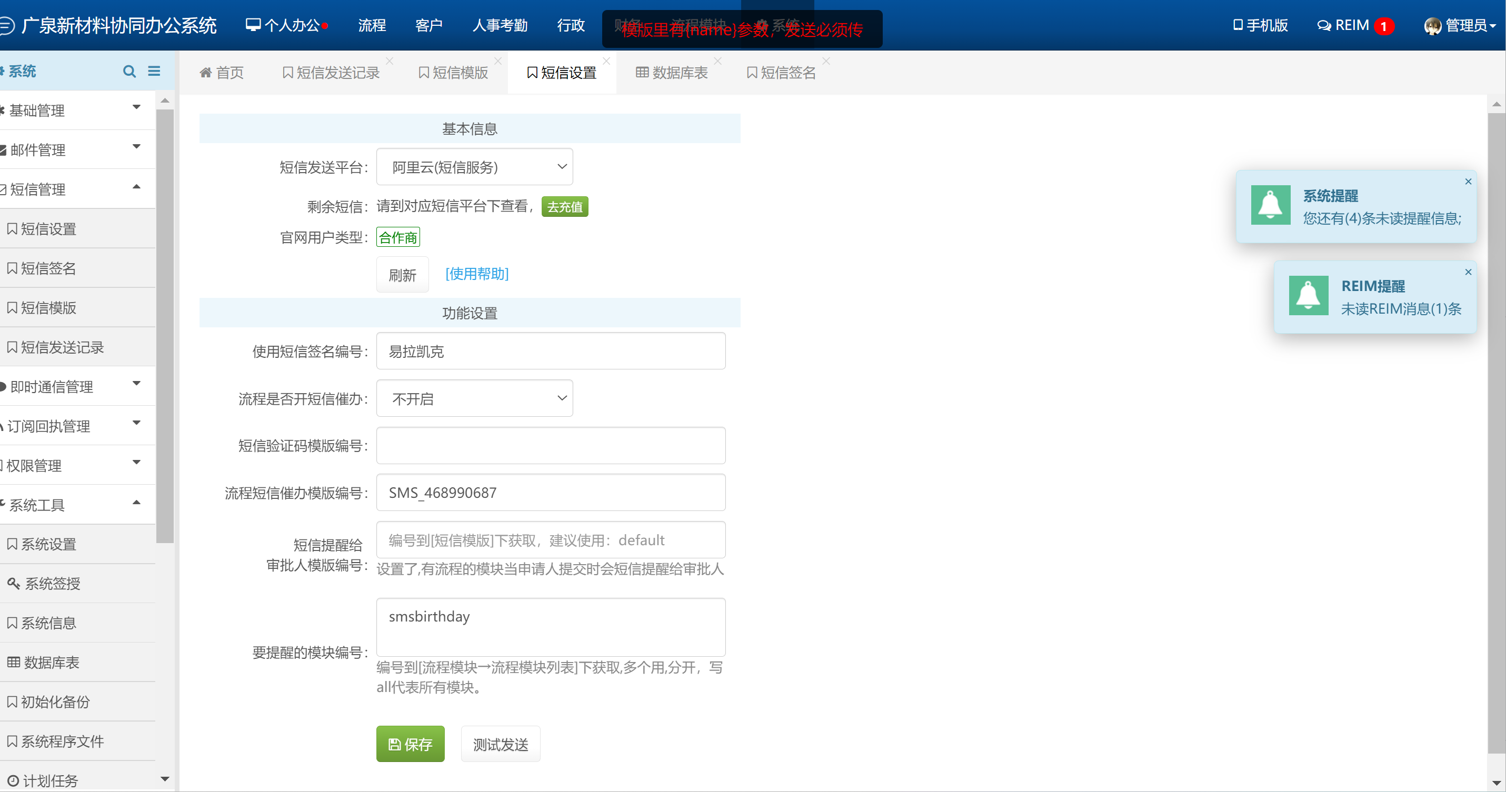Toggle the sidebar hamburger menu icon
The width and height of the screenshot is (1506, 792).
tap(154, 72)
